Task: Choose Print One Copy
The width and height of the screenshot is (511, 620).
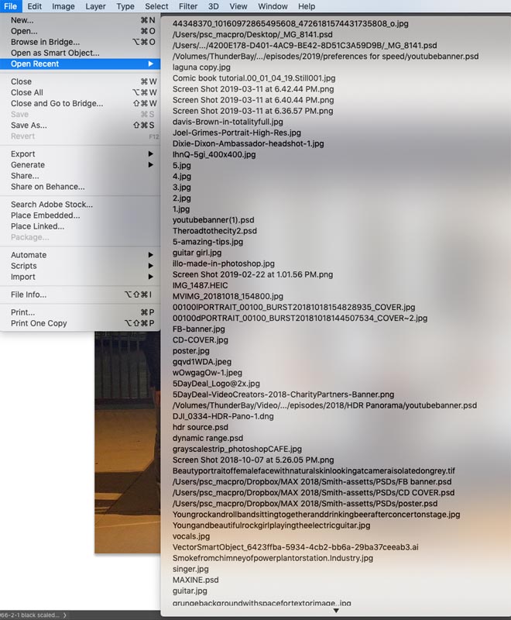Action: (81, 323)
